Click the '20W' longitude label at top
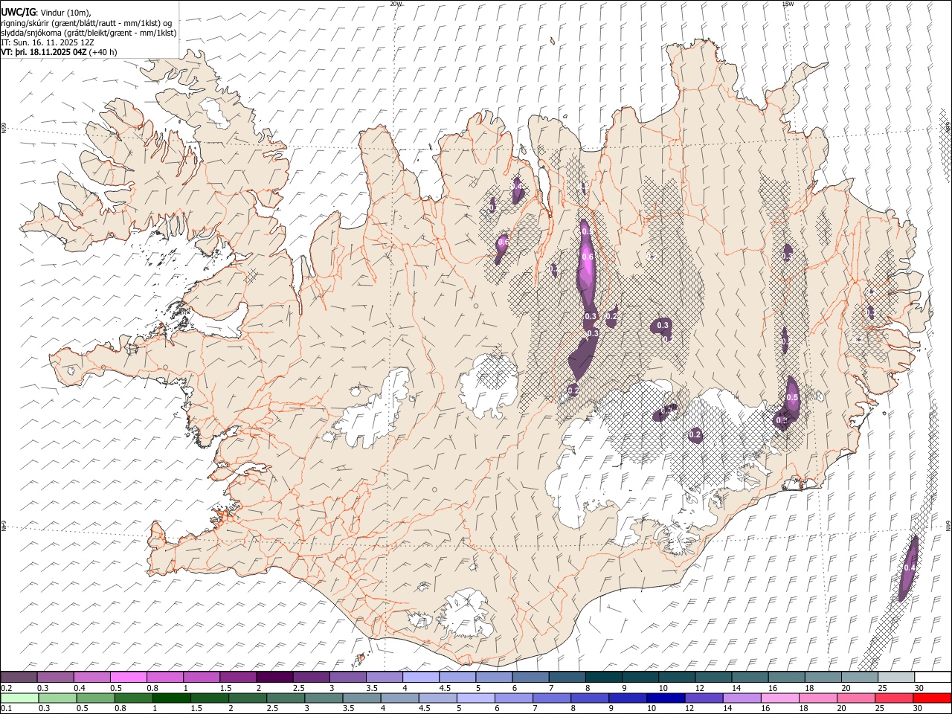Viewport: 952px width, 714px height. pos(396,4)
